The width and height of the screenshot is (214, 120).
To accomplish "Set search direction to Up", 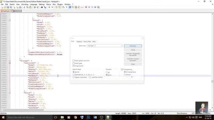I will (x=107, y=72).
